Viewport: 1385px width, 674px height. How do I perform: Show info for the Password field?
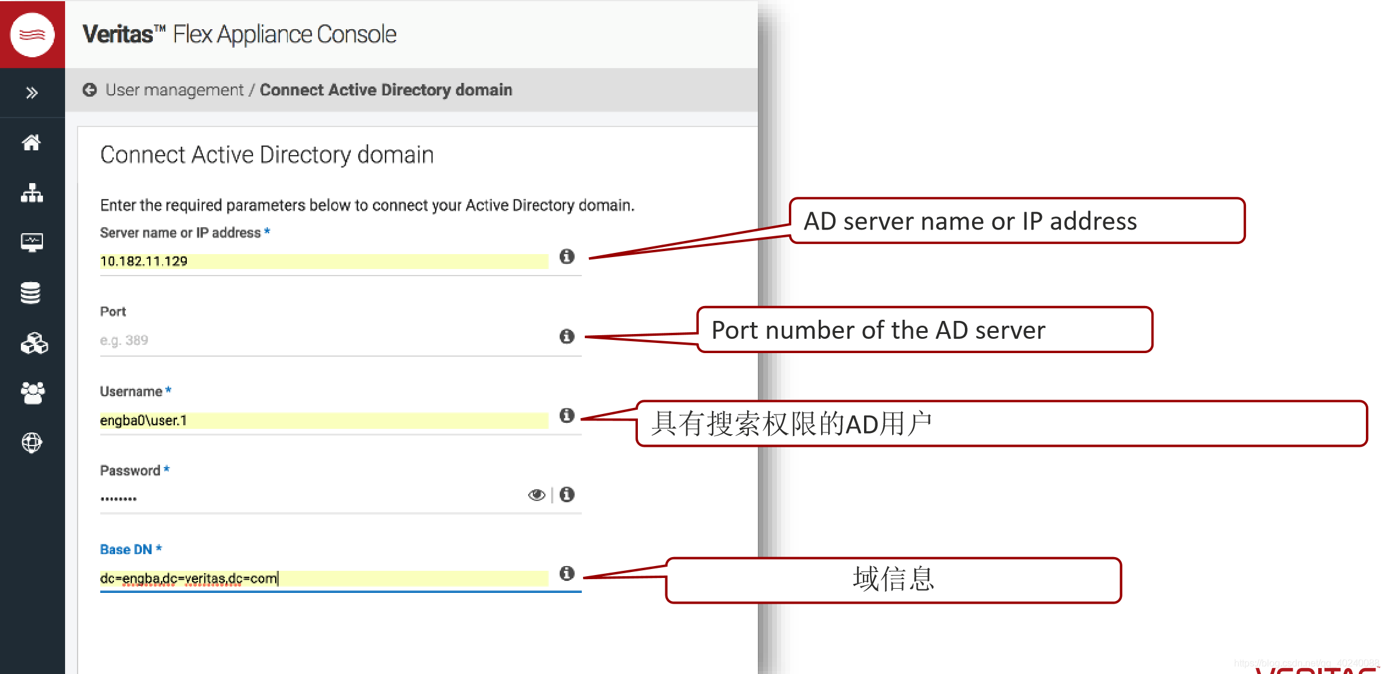point(567,494)
